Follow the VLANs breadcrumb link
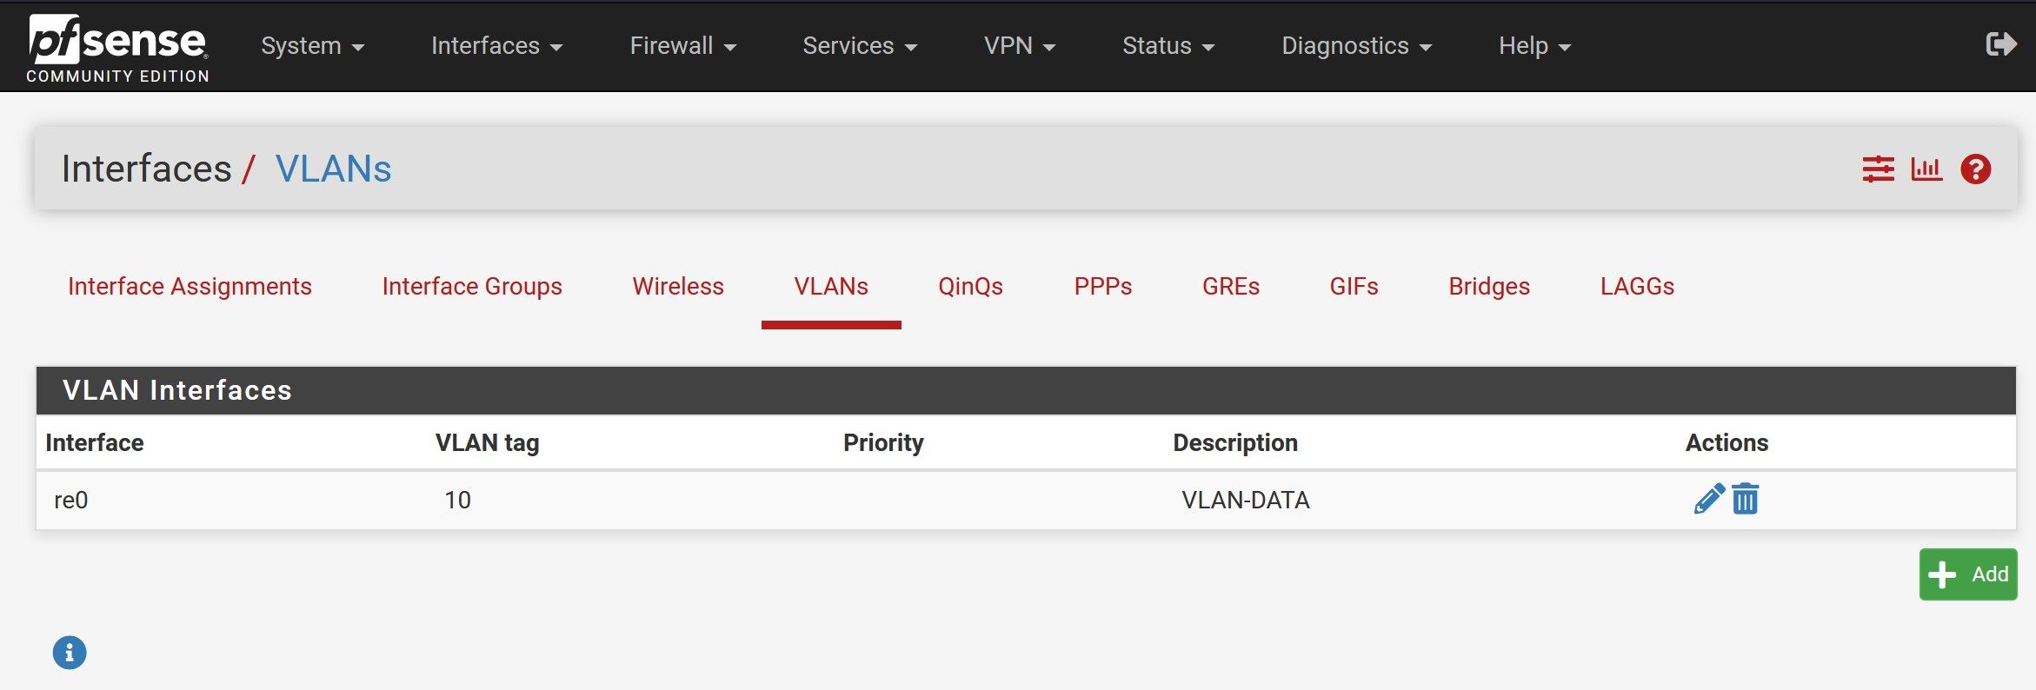This screenshot has height=690, width=2036. click(x=333, y=169)
